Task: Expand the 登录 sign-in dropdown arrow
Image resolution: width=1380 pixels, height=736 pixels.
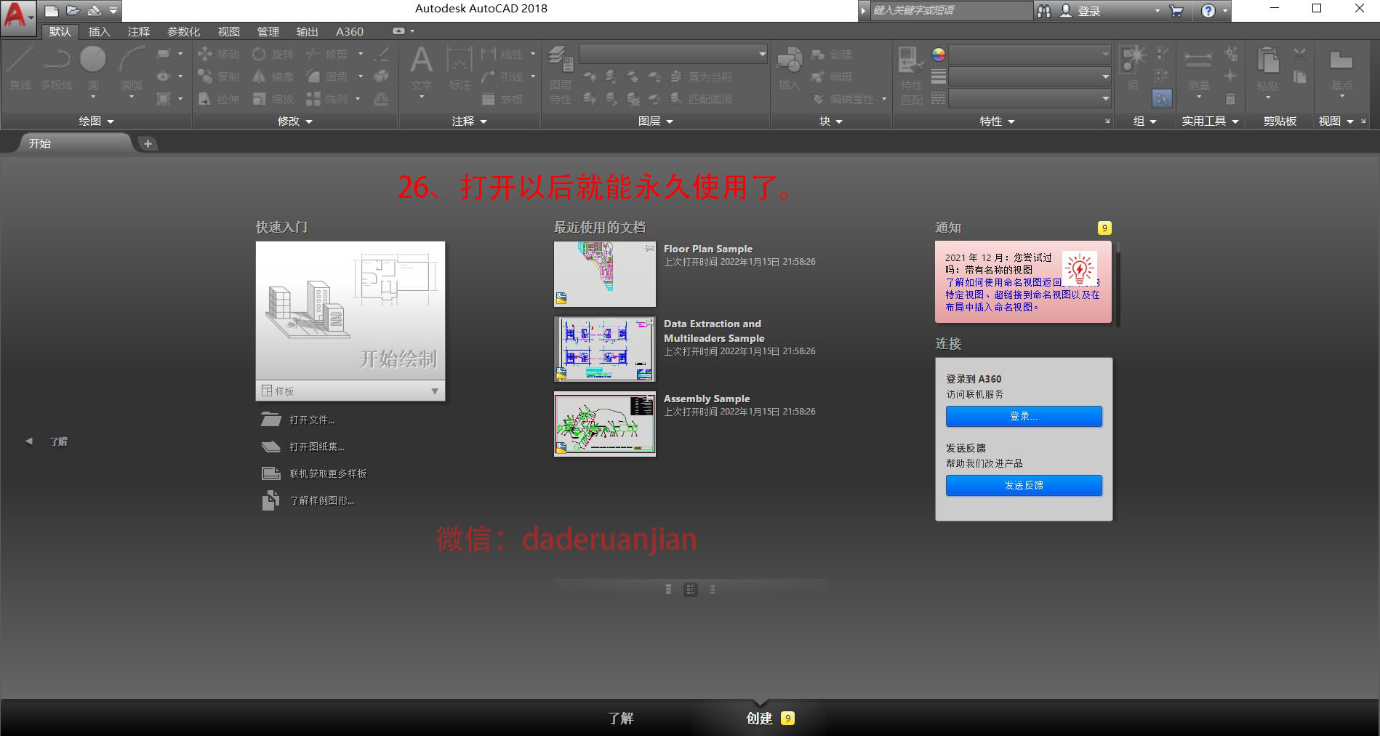Action: [x=1158, y=11]
